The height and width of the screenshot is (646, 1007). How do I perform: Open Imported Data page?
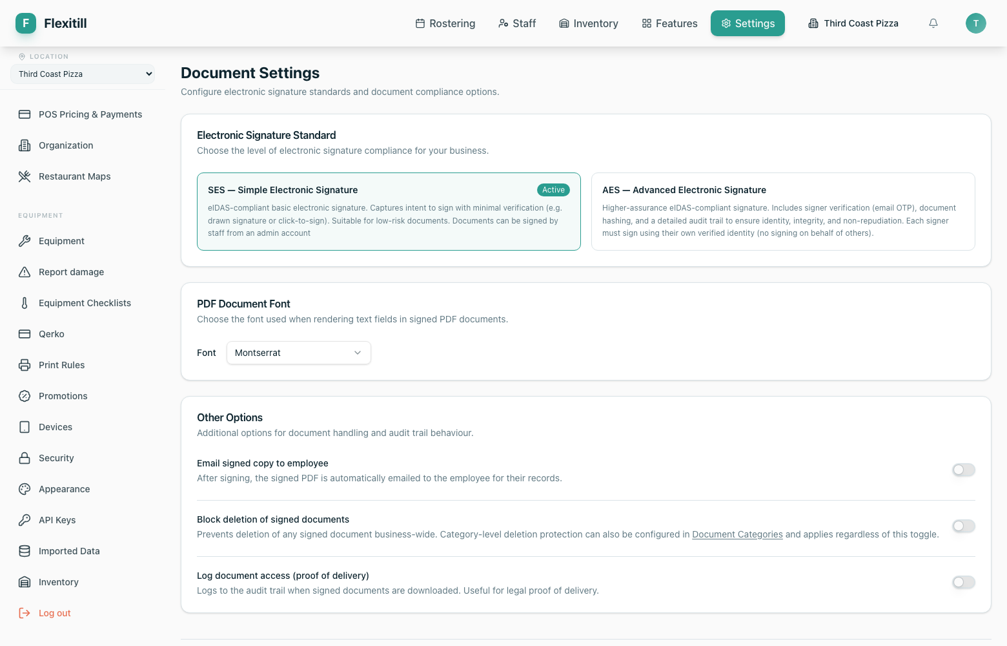[x=83, y=551]
